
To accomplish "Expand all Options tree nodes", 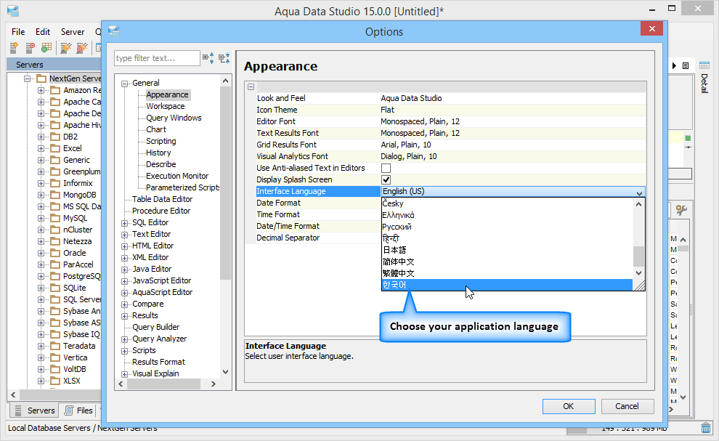I will tap(208, 58).
